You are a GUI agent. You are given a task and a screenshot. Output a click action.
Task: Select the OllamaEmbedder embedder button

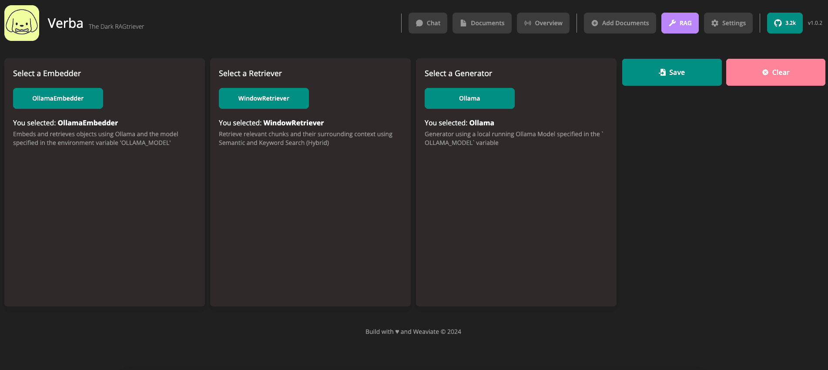[58, 98]
